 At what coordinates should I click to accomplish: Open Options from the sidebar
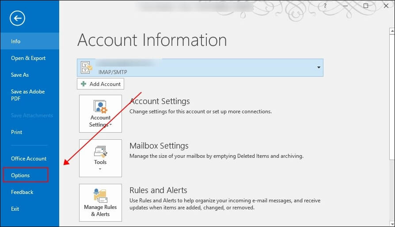[x=21, y=175]
